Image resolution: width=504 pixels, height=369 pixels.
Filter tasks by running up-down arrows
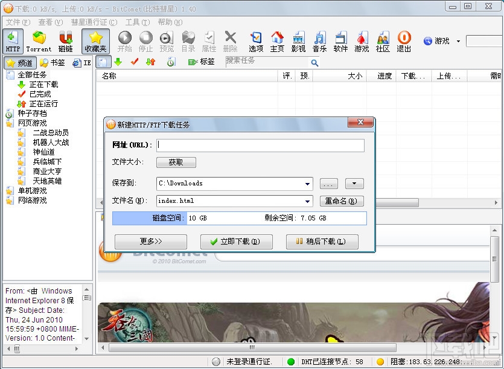[x=150, y=62]
